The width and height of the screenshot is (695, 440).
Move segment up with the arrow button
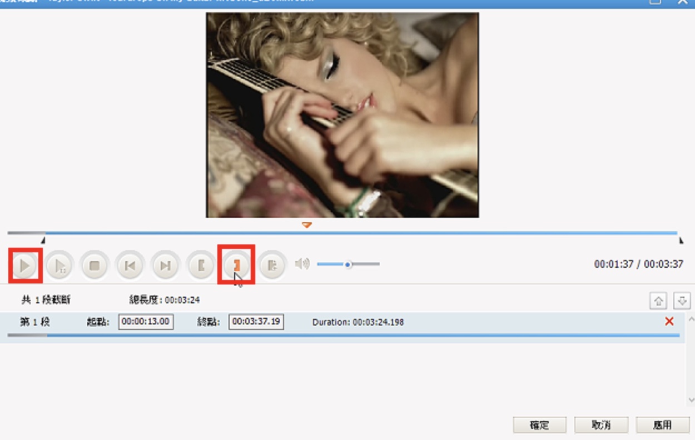point(658,301)
